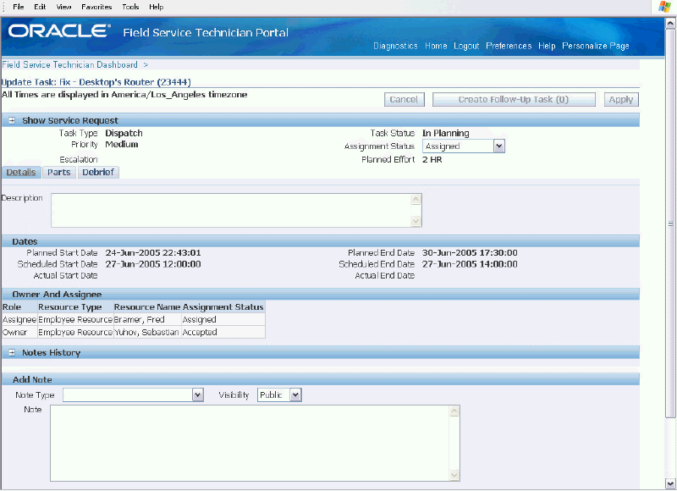677x491 pixels.
Task: Open the Diagnostics link
Action: (395, 46)
